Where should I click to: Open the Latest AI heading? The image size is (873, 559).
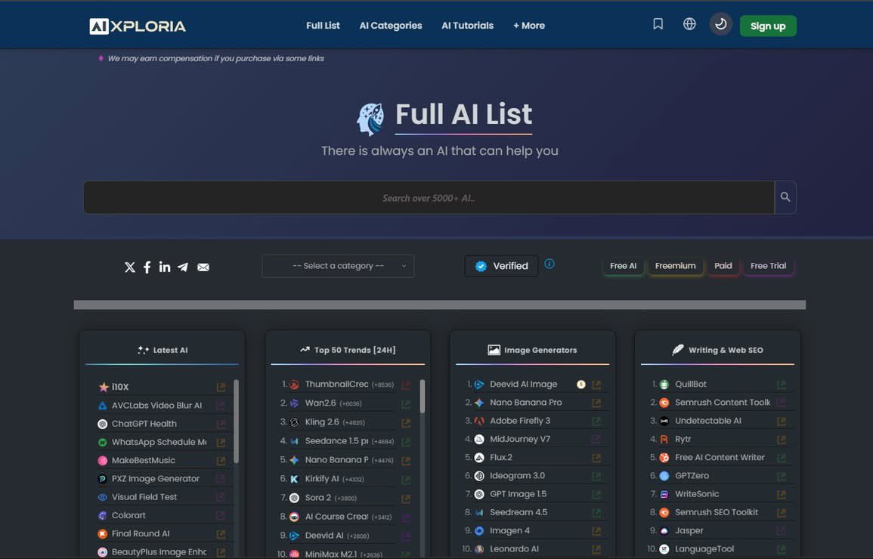[x=162, y=350]
